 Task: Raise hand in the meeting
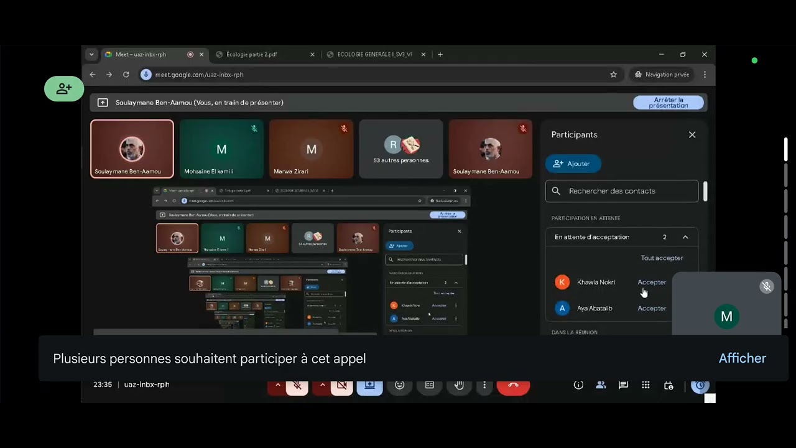459,385
